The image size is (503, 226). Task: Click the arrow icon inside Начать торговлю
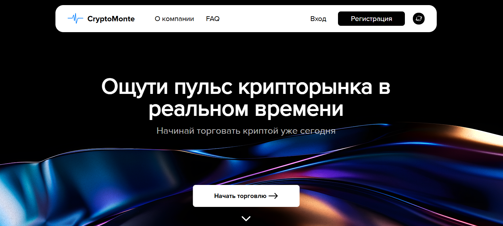click(273, 196)
